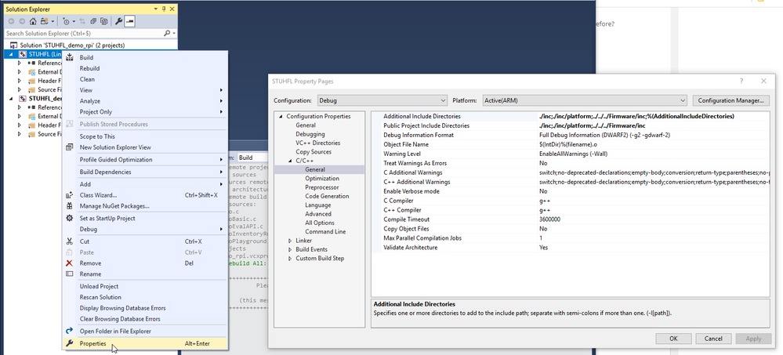Select Command Line under C/C++
783x355 pixels.
pyautogui.click(x=325, y=232)
